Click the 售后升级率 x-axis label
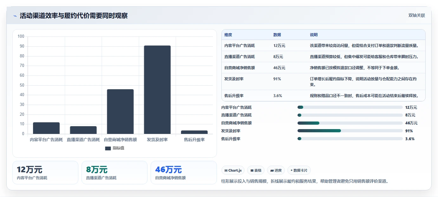This screenshot has height=197, width=438. tap(194, 140)
